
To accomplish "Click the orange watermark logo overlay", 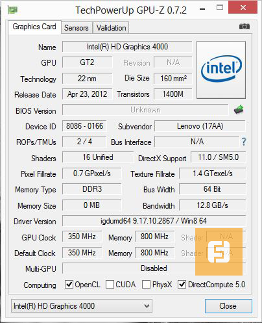I will (x=219, y=252).
